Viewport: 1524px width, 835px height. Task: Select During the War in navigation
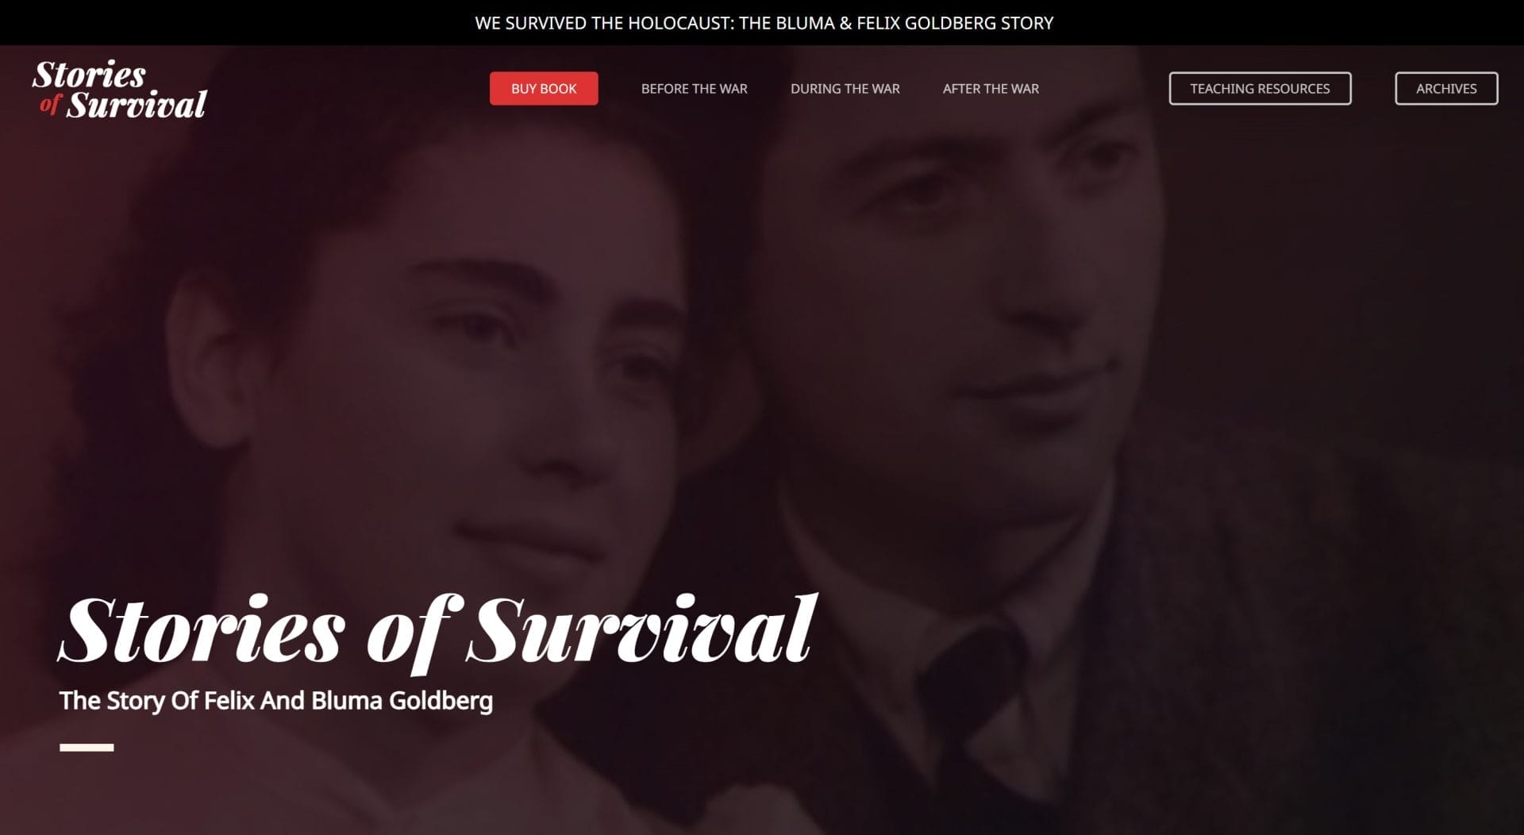point(845,89)
